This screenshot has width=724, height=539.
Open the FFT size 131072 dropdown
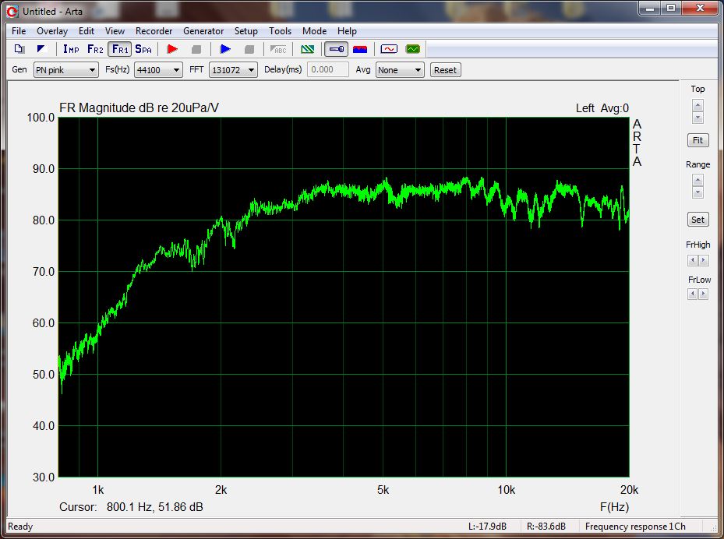click(233, 70)
